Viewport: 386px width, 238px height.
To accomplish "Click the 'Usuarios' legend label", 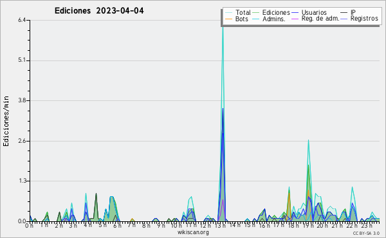I will 314,12.
